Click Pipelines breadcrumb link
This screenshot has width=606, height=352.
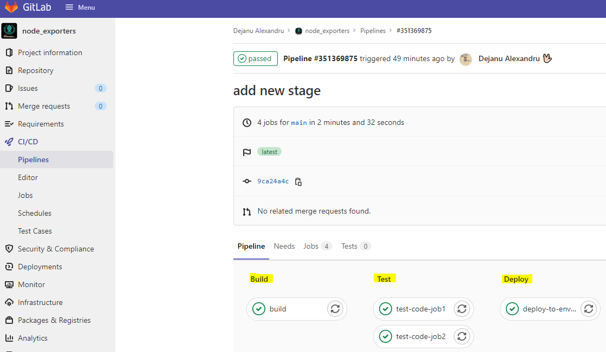click(373, 30)
